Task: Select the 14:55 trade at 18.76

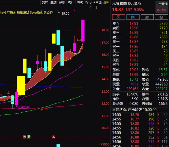Action: 140,115
